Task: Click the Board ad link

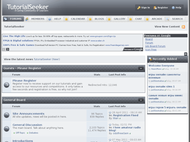Action: tap(149, 39)
